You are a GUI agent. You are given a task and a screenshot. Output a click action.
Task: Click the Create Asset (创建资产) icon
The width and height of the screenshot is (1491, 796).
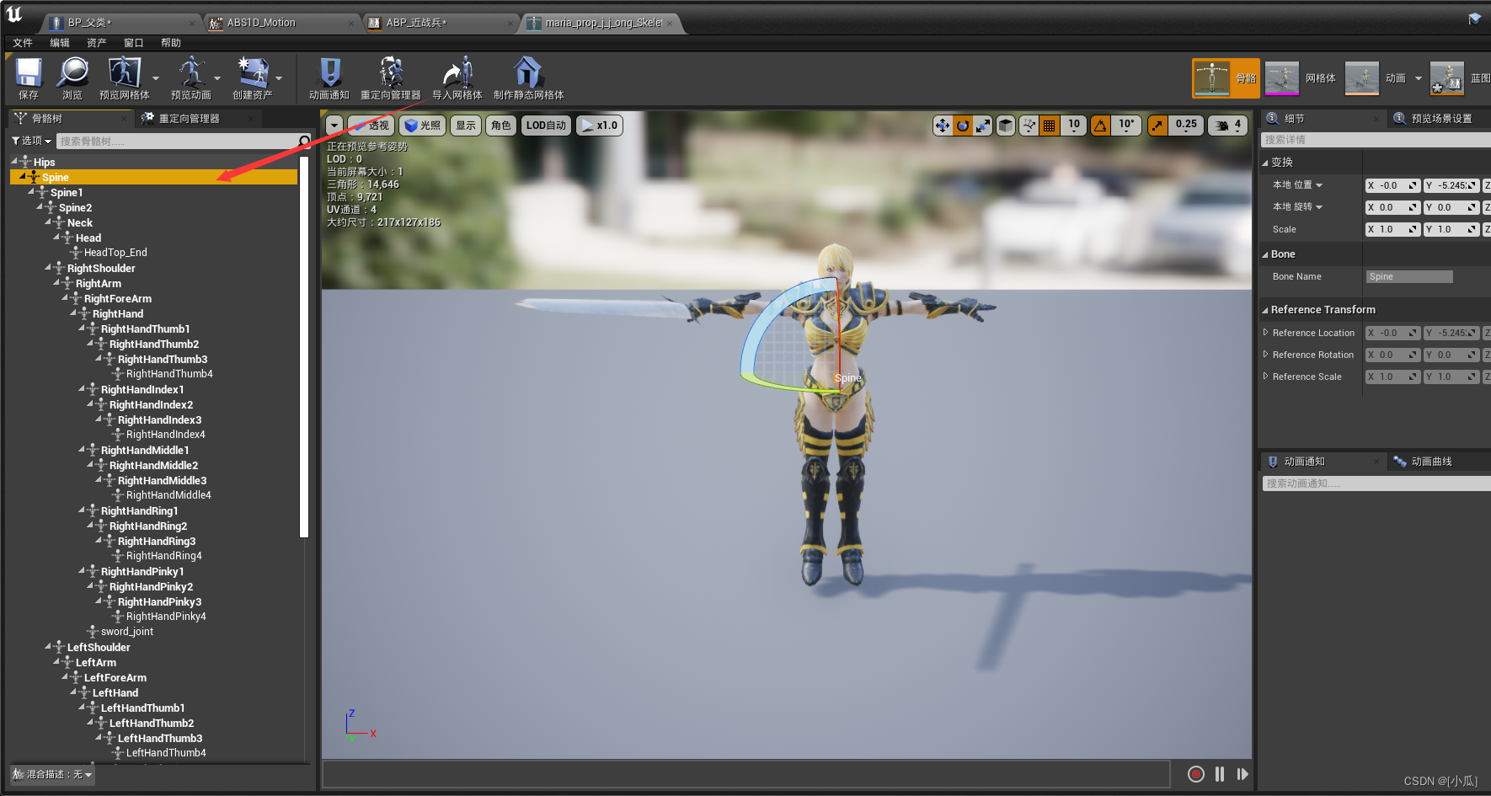click(x=252, y=78)
